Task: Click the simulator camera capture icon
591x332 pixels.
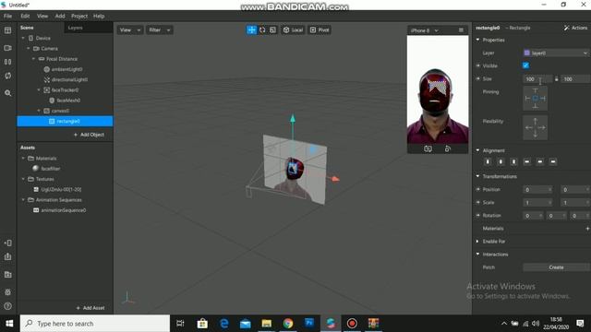Action: tap(428, 148)
